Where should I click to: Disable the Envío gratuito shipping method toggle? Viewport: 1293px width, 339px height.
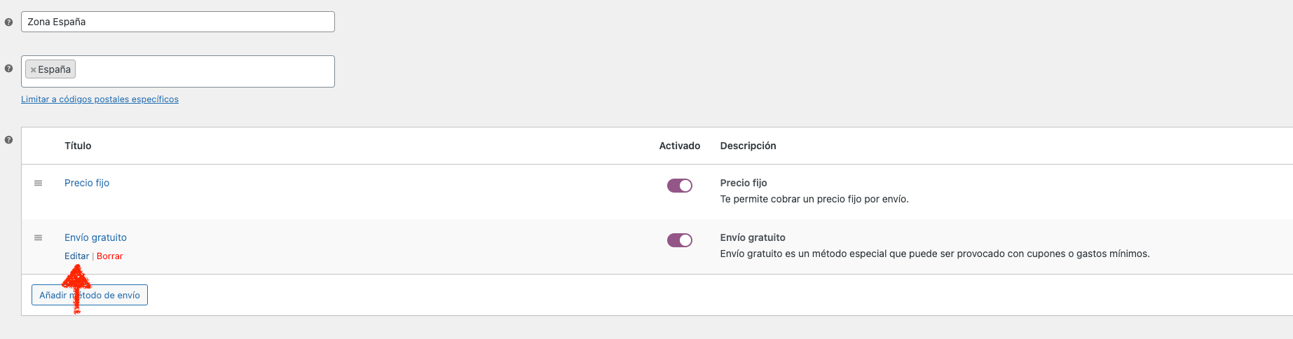(x=679, y=240)
